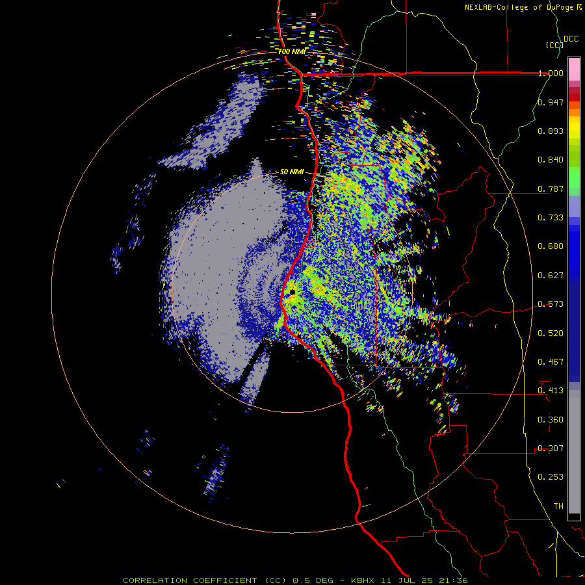
Task: Click the 0.947 scale value
Action: [x=551, y=102]
